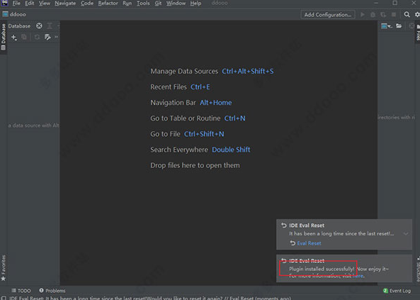Open Data Source Properties wrench icon

[x=47, y=37]
